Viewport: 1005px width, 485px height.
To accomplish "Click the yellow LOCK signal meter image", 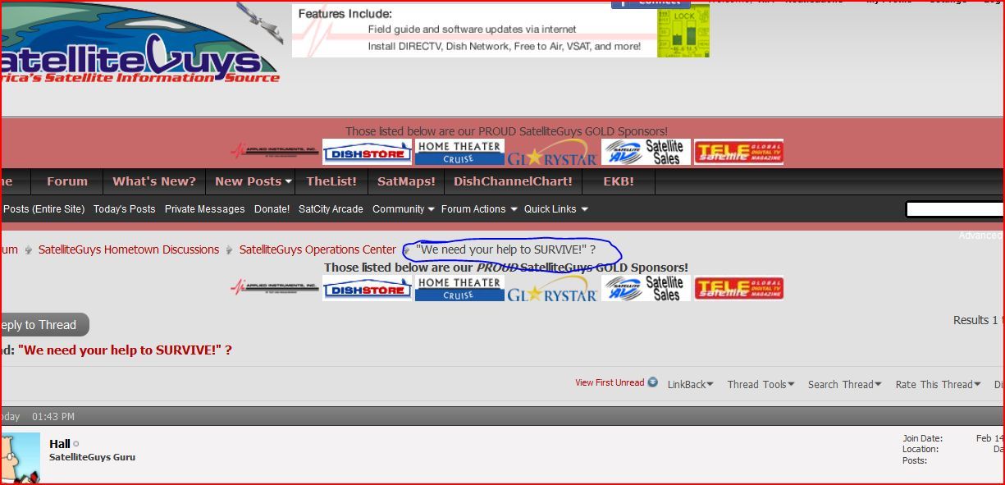I will [x=683, y=31].
